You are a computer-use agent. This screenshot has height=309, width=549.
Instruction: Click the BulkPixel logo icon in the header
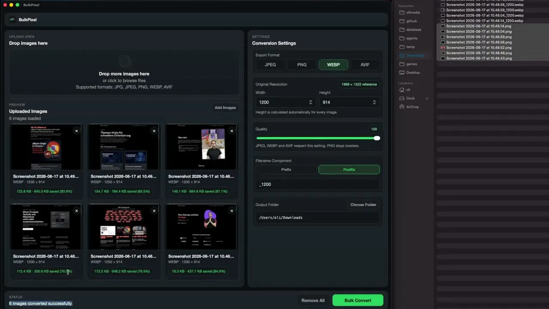[x=12, y=20]
